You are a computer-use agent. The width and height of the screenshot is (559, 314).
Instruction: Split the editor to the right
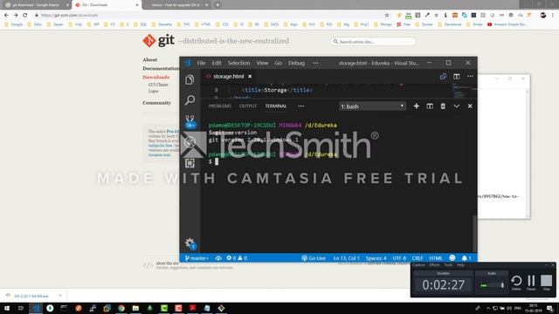click(x=456, y=76)
